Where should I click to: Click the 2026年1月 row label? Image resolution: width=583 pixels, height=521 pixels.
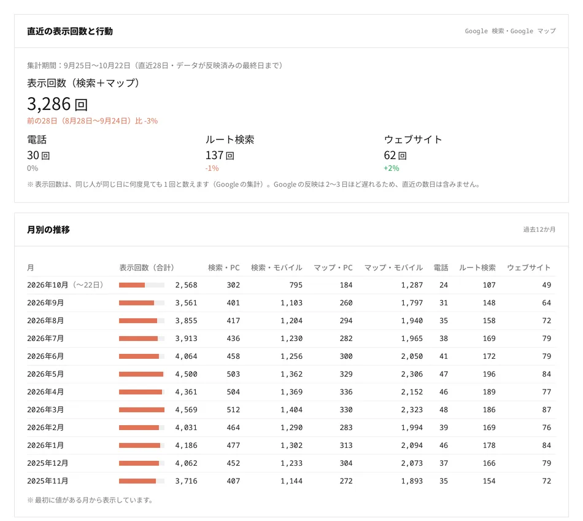45,446
